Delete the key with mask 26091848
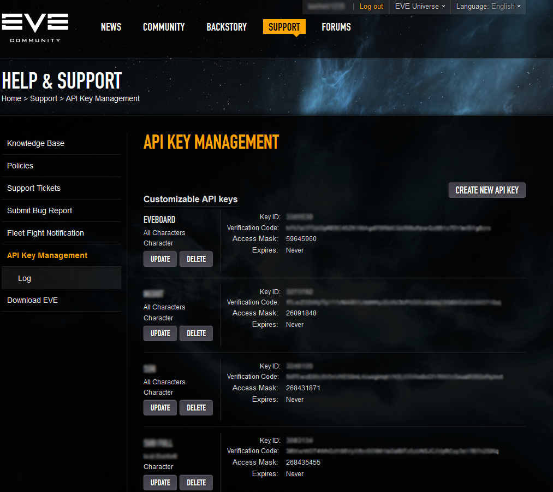Screen dimensions: 553x492 196,333
